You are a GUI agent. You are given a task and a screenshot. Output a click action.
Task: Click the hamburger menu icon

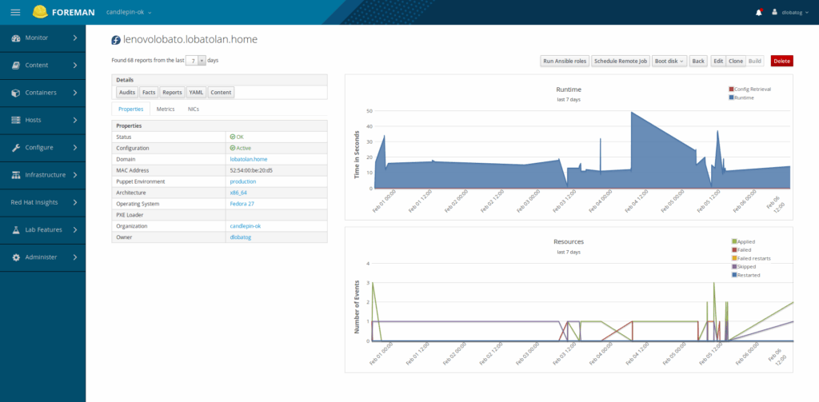point(15,12)
